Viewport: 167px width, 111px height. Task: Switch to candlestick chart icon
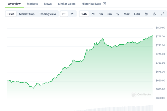pos(72,14)
